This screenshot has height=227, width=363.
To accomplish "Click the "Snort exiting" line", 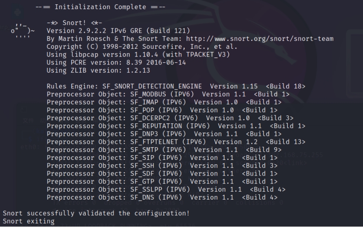I will click(x=29, y=221).
